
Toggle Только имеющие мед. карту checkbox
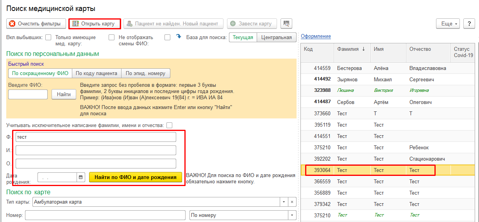[112, 38]
